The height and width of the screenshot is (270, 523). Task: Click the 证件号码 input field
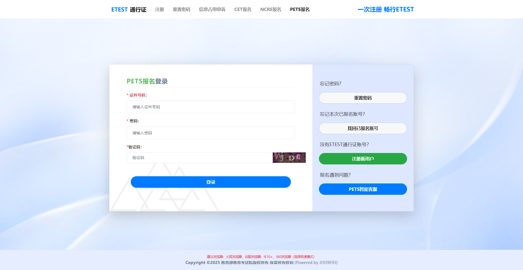click(210, 107)
